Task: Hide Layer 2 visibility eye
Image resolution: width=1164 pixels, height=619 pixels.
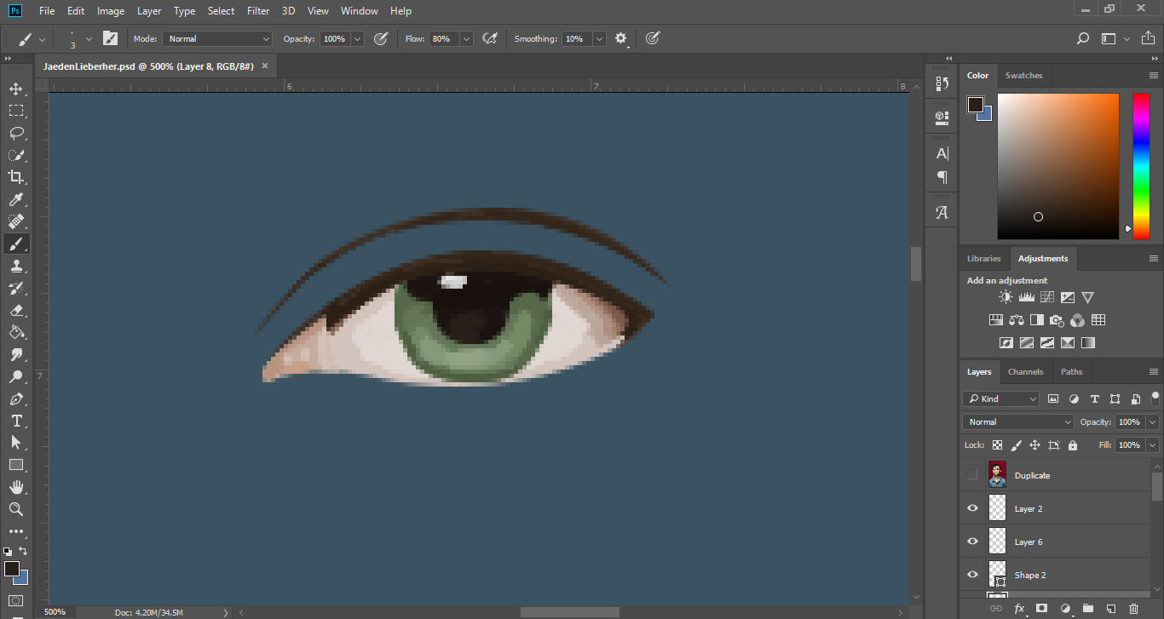Action: 972,508
